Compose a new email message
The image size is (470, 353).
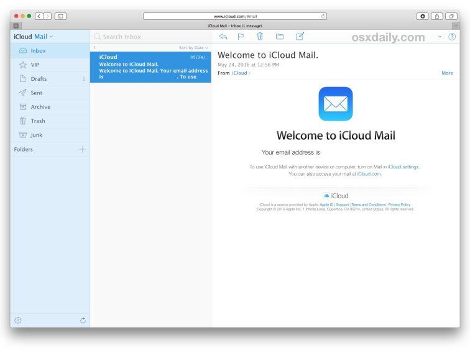[x=300, y=37]
